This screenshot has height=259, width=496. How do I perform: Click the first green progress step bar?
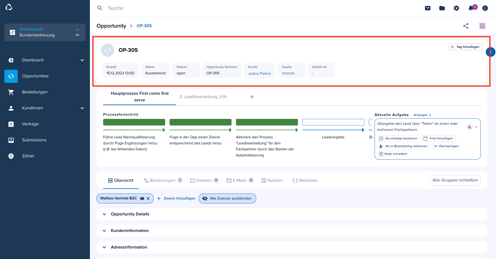(x=134, y=122)
